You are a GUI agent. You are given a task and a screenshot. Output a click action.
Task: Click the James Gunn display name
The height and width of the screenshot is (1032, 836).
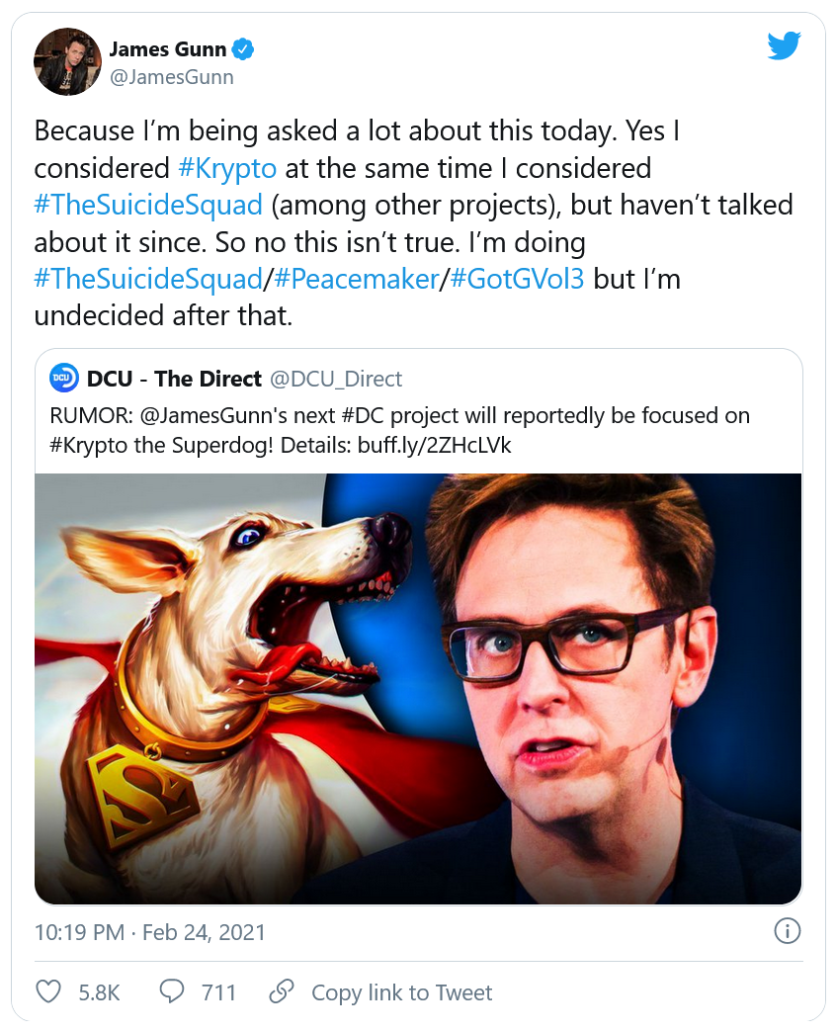click(x=167, y=48)
